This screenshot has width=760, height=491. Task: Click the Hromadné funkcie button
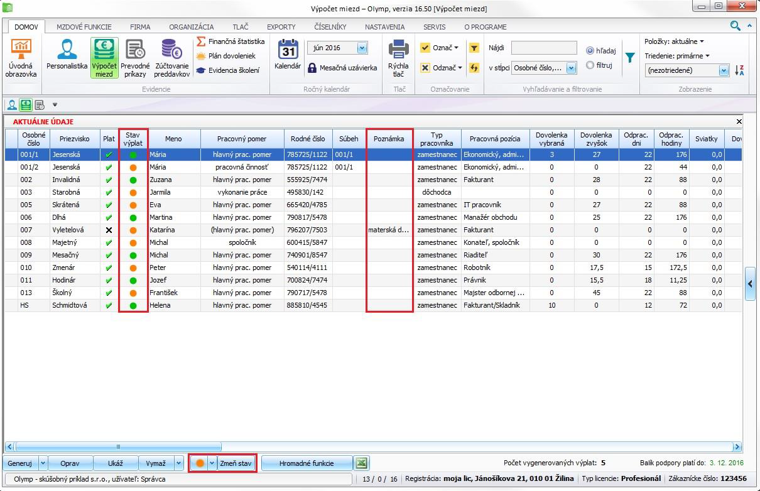(307, 463)
